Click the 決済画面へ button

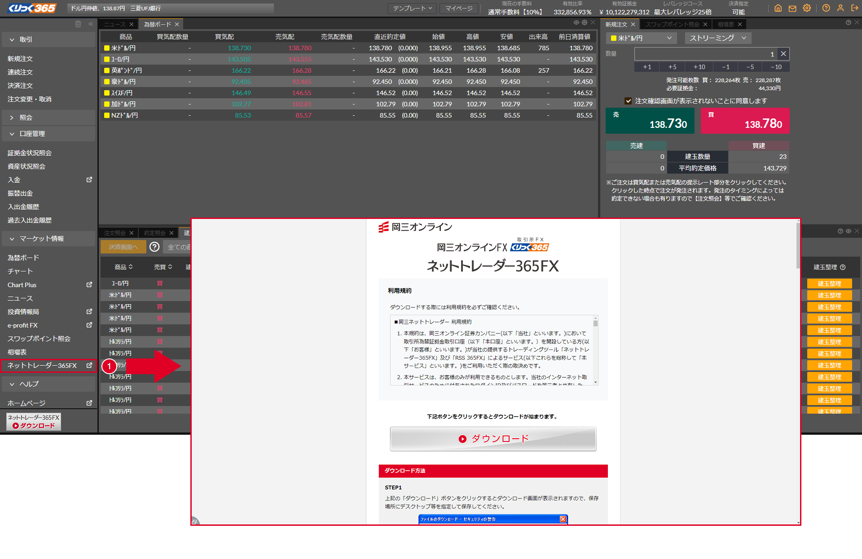[123, 247]
